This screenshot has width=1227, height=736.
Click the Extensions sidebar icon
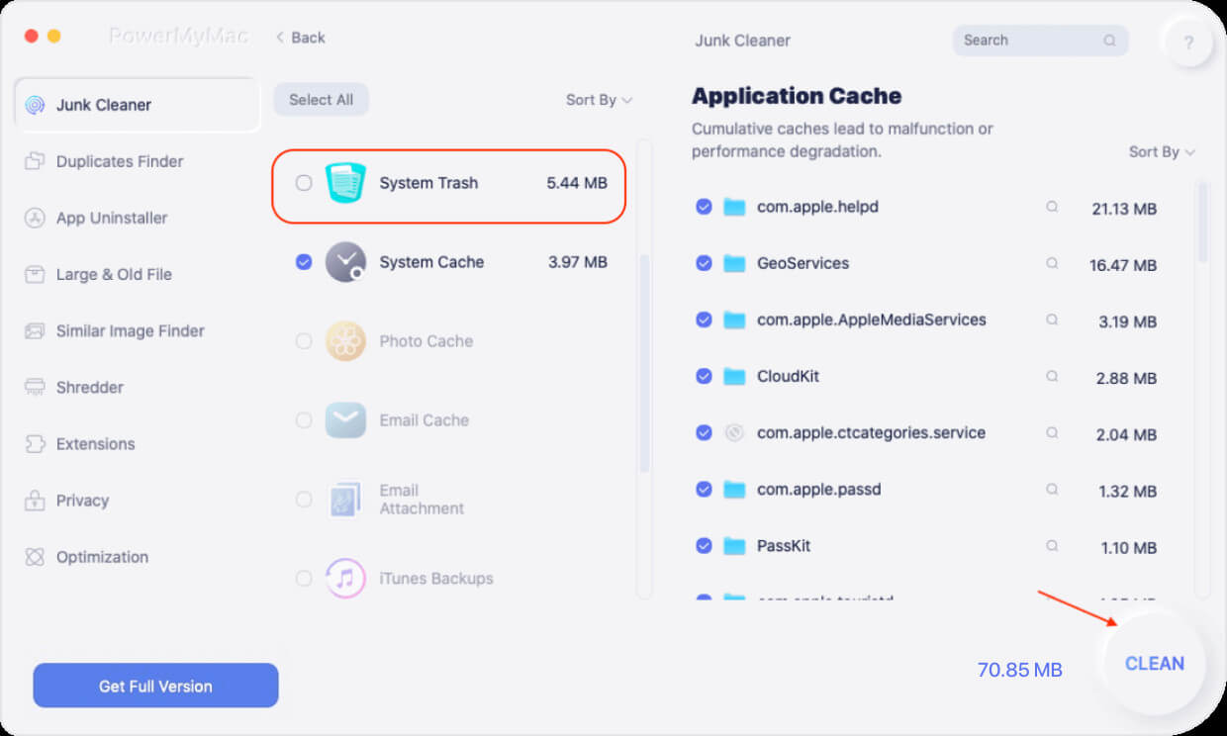35,444
